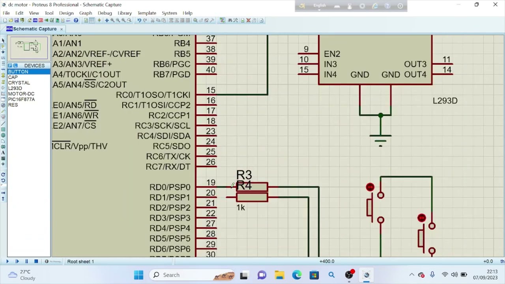The height and width of the screenshot is (284, 505).
Task: Select the 2D Graphics Text 'A' tool
Action: point(3,152)
